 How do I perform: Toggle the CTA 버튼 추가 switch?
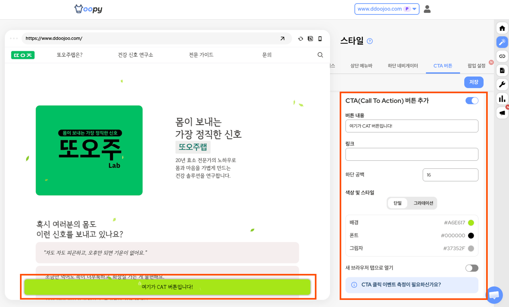472,101
